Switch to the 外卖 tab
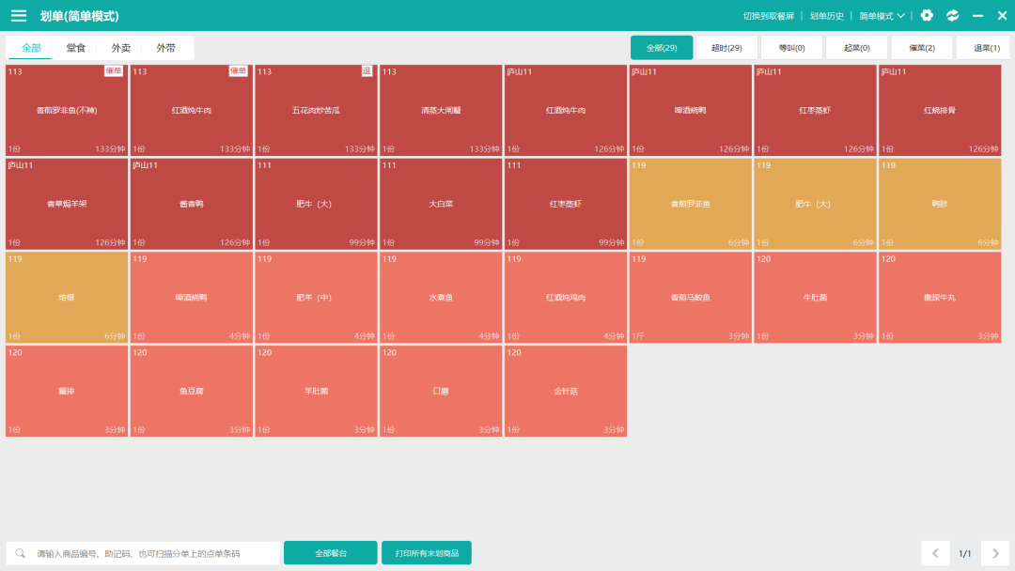 121,48
